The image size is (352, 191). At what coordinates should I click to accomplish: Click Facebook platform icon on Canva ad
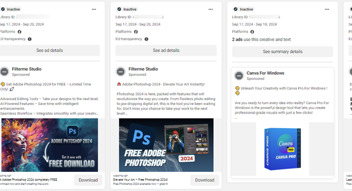tap(252, 32)
